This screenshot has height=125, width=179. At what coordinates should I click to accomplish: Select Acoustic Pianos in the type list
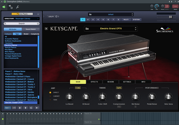pos(11,39)
